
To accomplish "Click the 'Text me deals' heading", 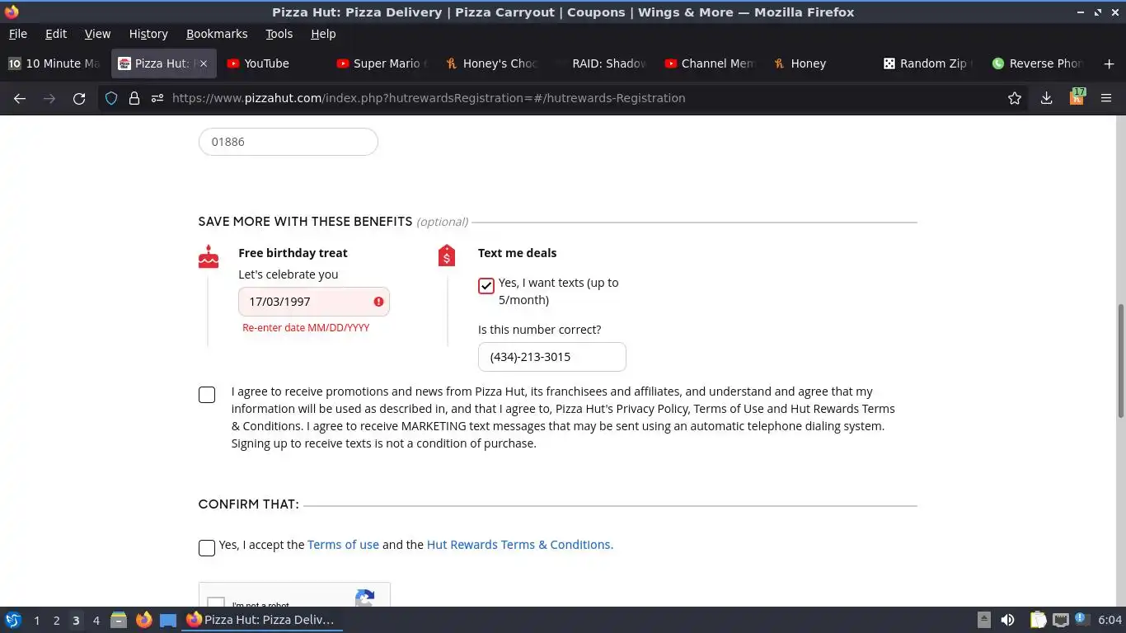I will [x=517, y=253].
